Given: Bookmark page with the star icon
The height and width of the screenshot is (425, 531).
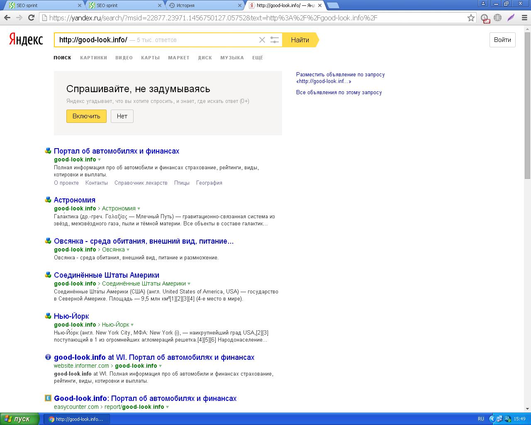Looking at the screenshot, I should (471, 18).
